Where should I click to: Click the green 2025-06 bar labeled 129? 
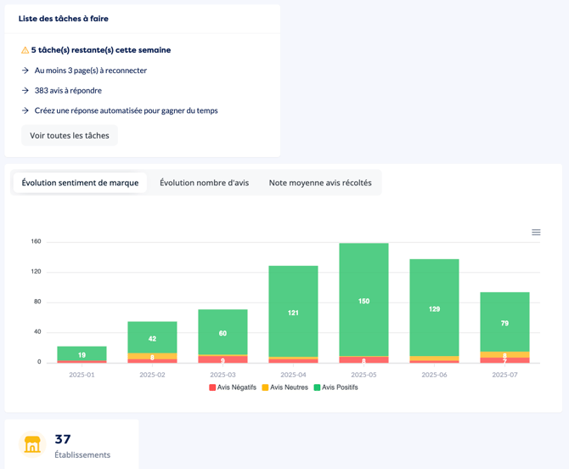[x=434, y=308]
